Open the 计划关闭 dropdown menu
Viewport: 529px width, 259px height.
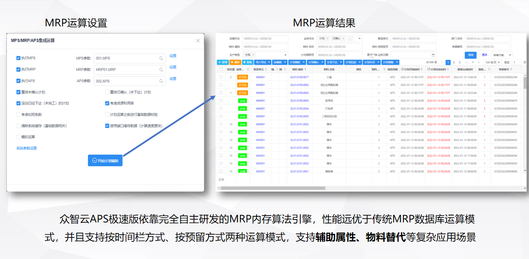pyautogui.click(x=372, y=62)
